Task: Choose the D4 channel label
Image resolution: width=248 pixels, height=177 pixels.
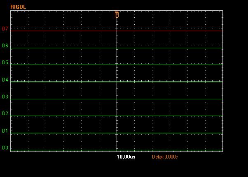Action: click(5, 80)
